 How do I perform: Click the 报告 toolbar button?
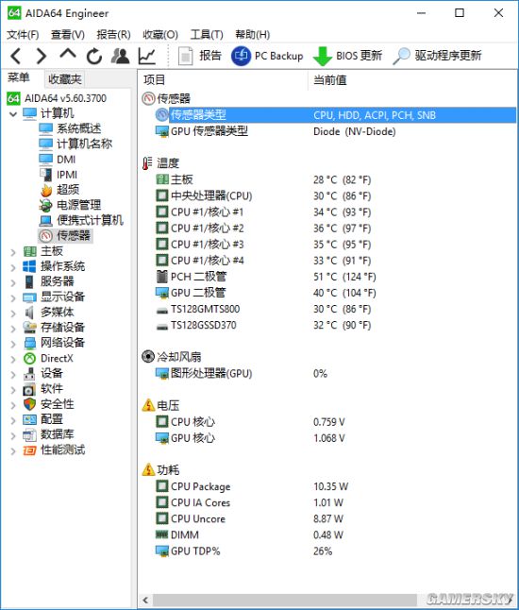(199, 56)
